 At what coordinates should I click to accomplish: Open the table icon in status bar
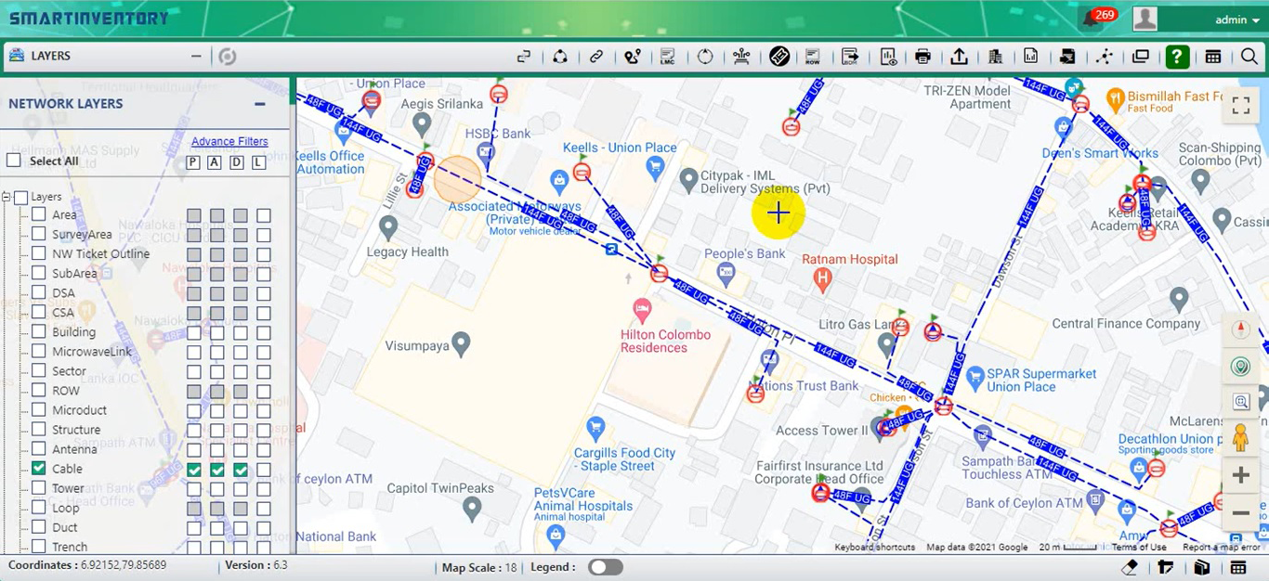click(x=1238, y=567)
